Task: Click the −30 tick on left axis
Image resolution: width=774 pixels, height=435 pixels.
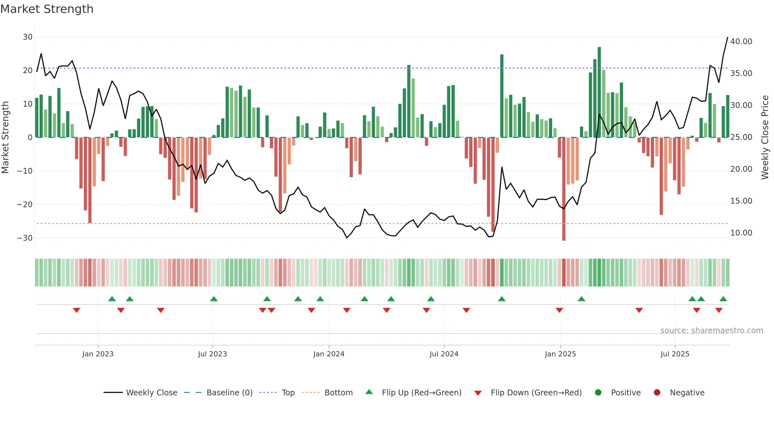Action: pyautogui.click(x=25, y=238)
